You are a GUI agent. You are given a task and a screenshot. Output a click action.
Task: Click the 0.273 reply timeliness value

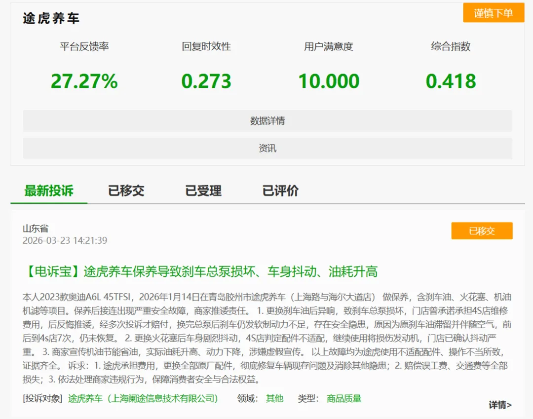point(206,81)
